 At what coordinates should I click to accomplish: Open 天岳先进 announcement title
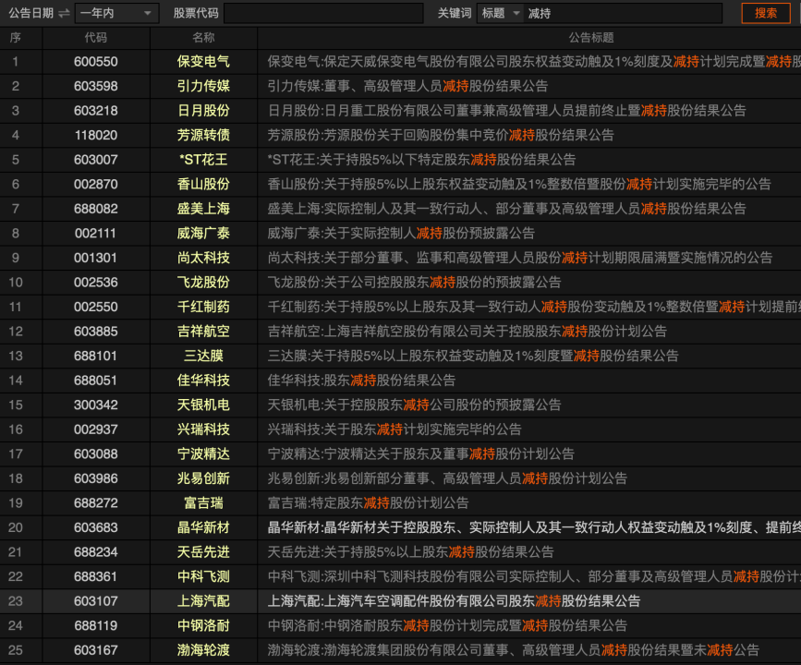[411, 552]
